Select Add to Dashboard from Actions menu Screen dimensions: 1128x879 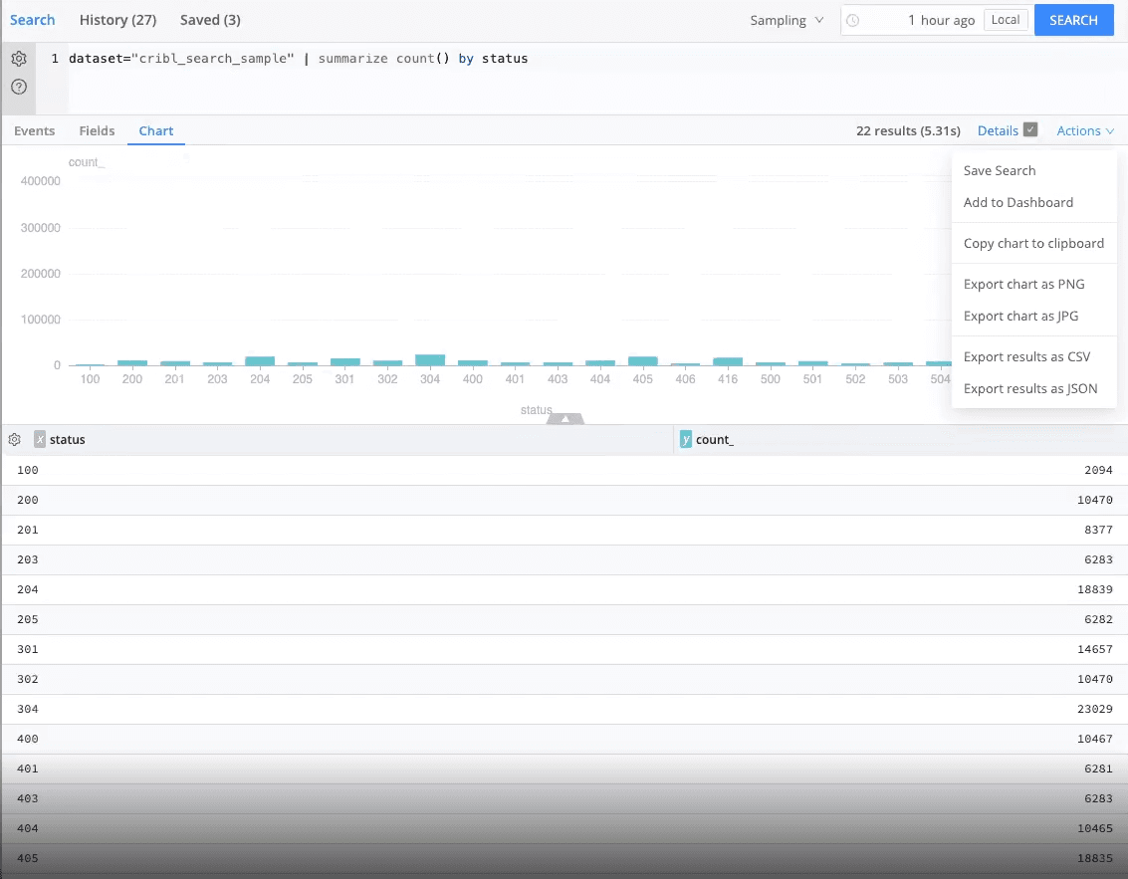pyautogui.click(x=1017, y=202)
